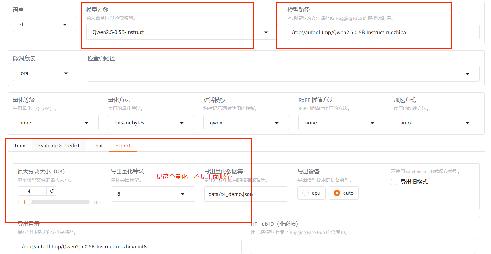Switch to the Chat tab
Screen dimensions: 491x254
point(98,146)
